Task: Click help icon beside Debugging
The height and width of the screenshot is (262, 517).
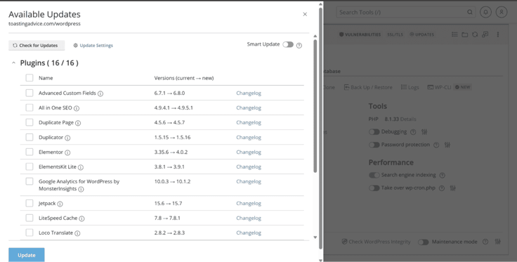Action: (x=413, y=132)
